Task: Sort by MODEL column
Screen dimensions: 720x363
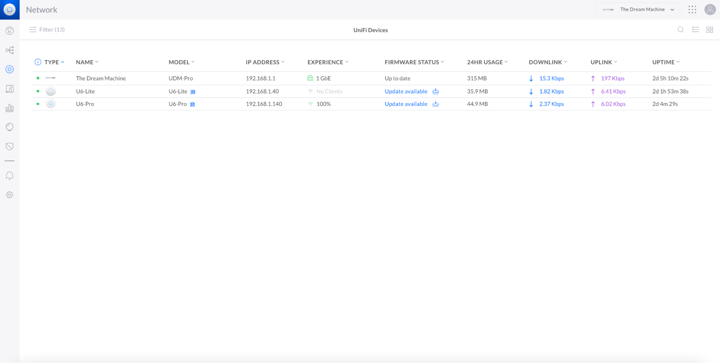Action: [182, 62]
